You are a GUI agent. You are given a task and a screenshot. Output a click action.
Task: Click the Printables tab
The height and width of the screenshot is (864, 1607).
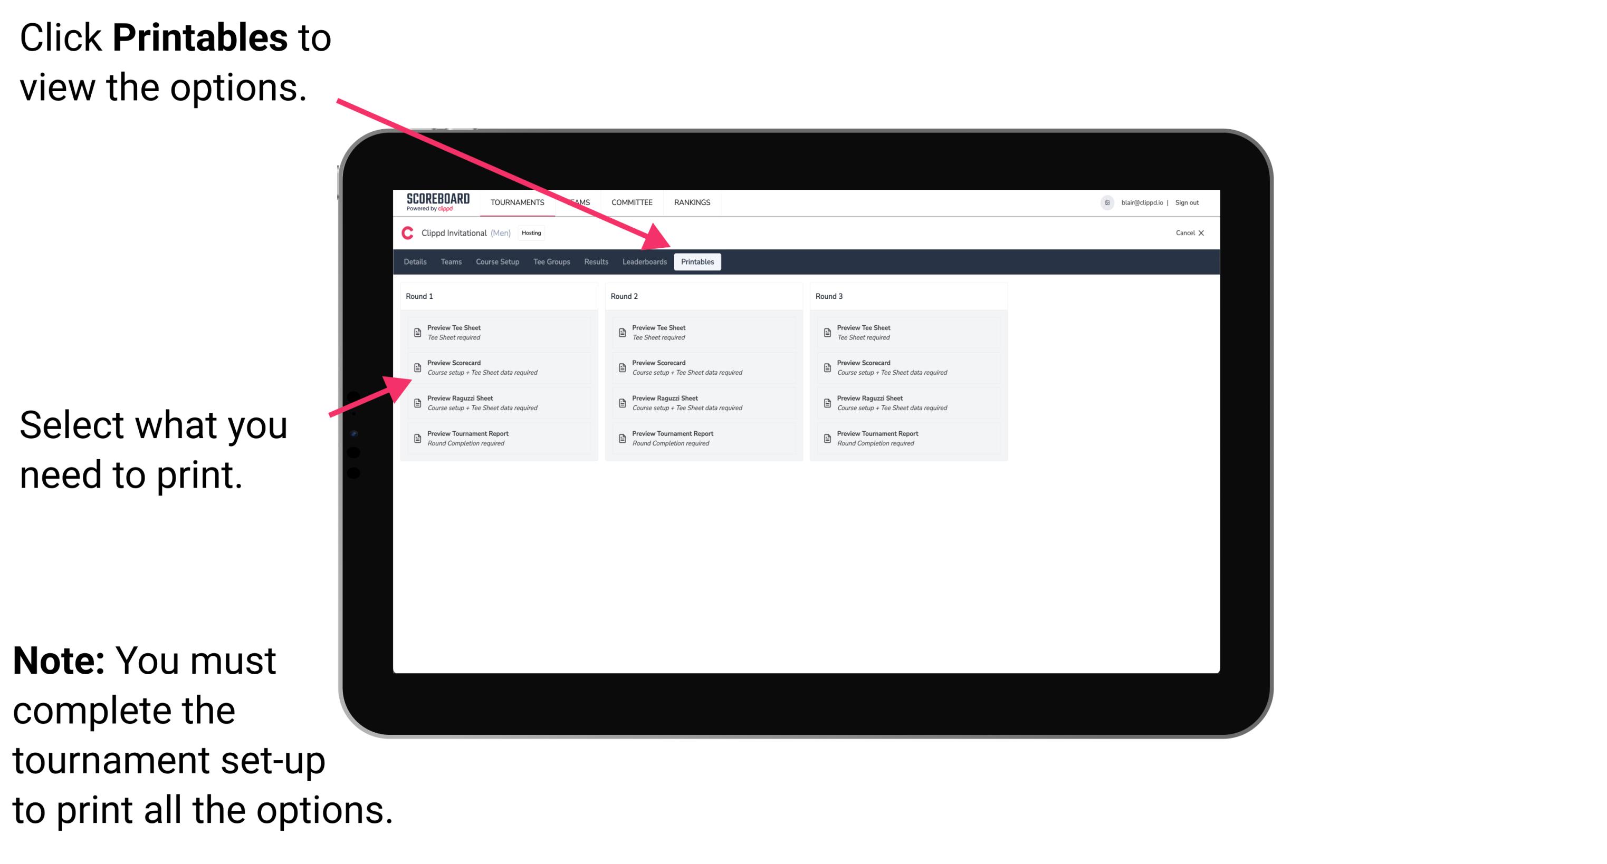(695, 262)
